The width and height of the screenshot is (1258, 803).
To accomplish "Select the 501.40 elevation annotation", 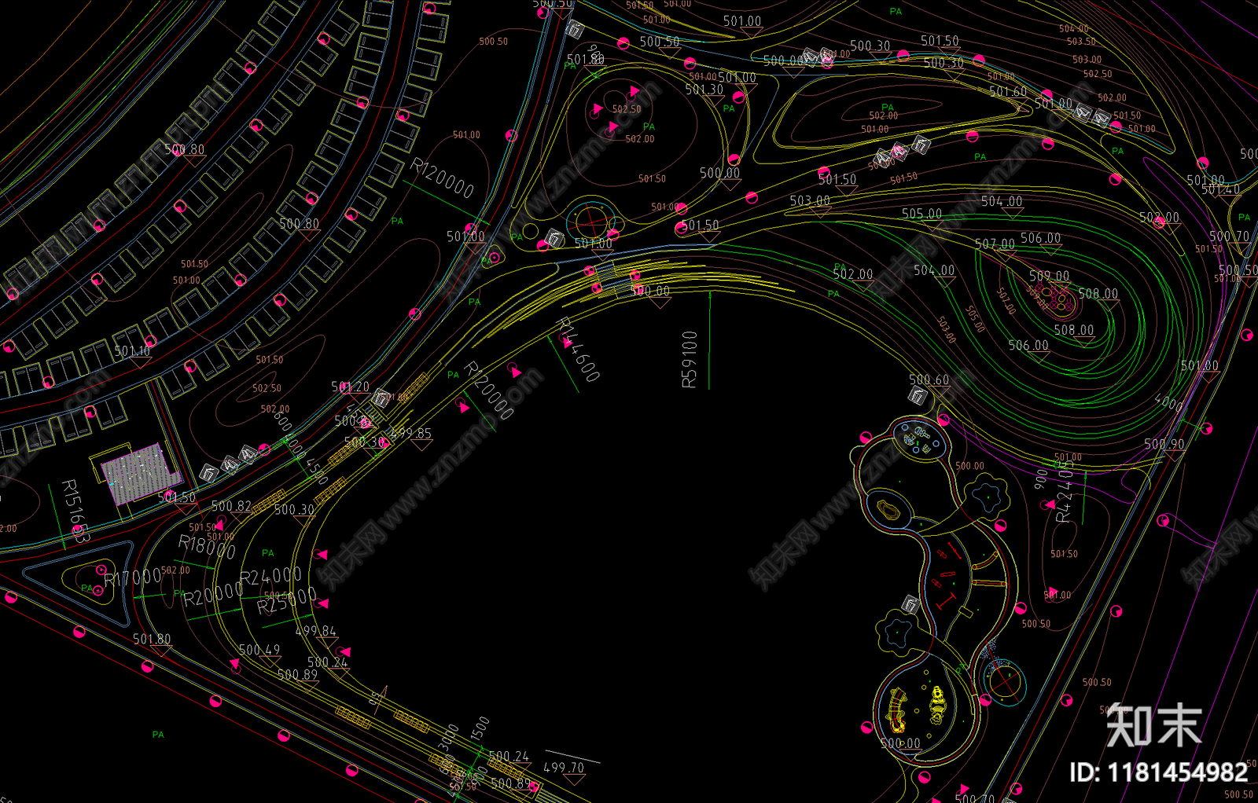I will pos(1220,189).
